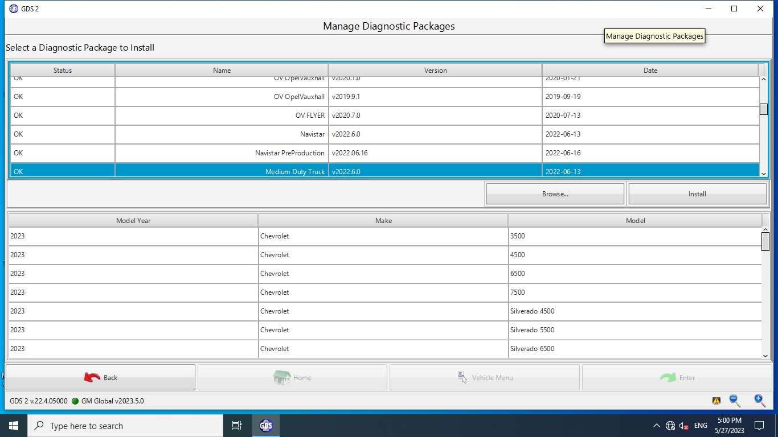Image resolution: width=778 pixels, height=437 pixels.
Task: Click vehicle list scroll down arrow
Action: coord(765,356)
